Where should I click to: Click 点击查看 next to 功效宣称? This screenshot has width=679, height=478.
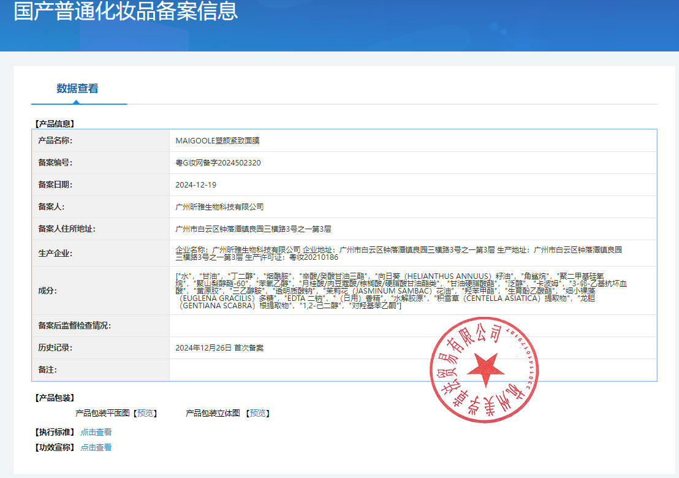(x=97, y=447)
